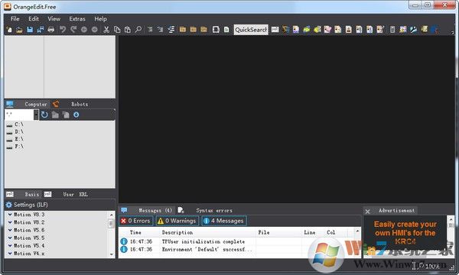Image resolution: width=459 pixels, height=275 pixels.
Task: Close the Advertisement panel with the X
Action: (368, 211)
